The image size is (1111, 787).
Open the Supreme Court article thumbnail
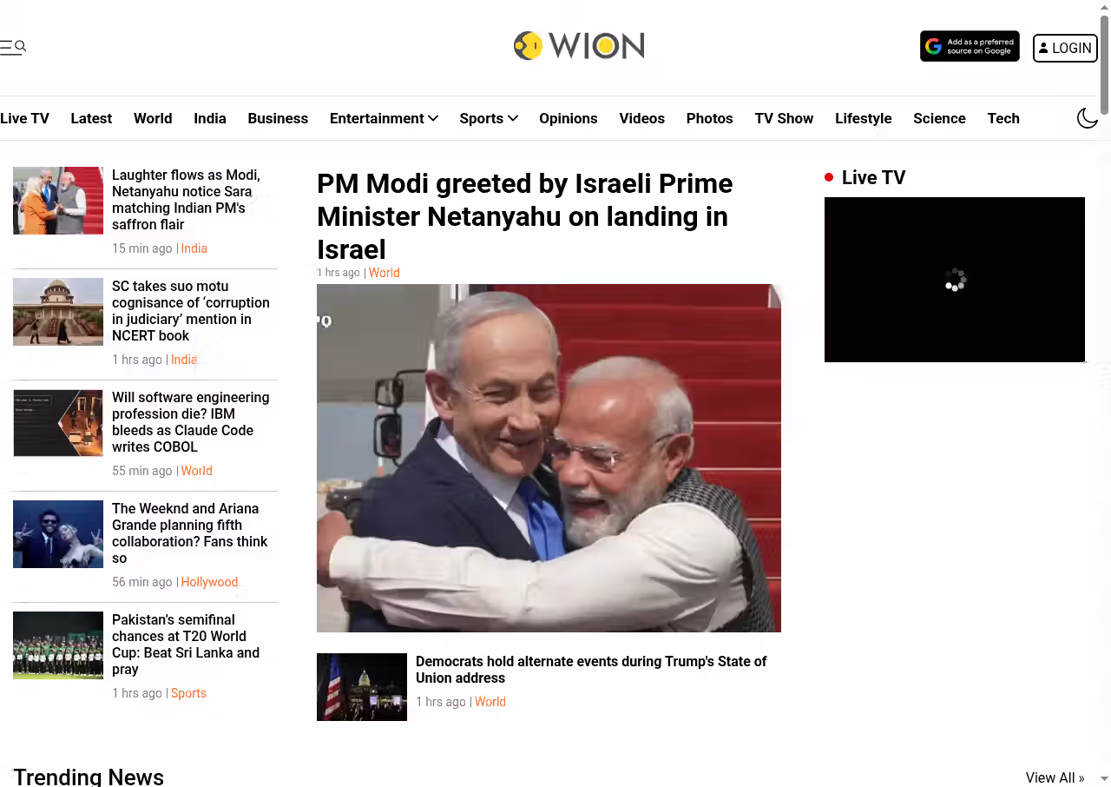(58, 312)
